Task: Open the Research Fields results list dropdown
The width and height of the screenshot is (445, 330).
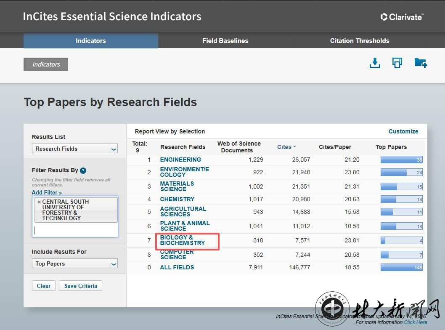Action: pyautogui.click(x=75, y=149)
